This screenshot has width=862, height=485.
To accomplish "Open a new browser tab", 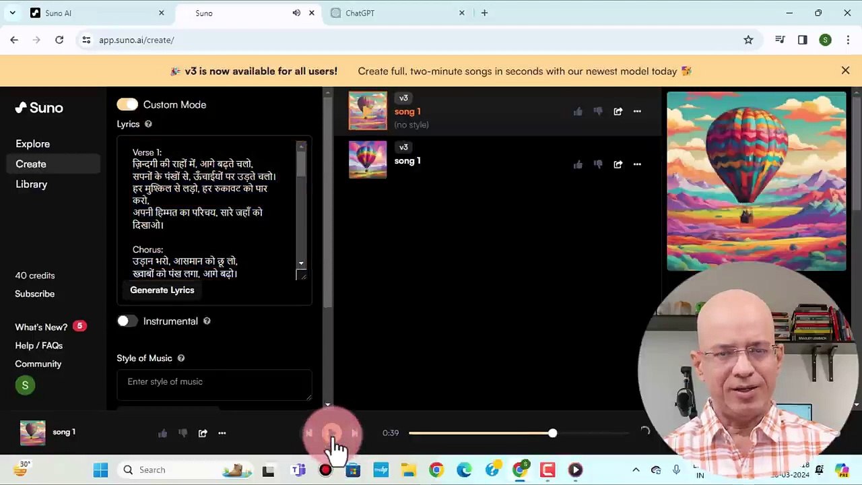I will 484,13.
